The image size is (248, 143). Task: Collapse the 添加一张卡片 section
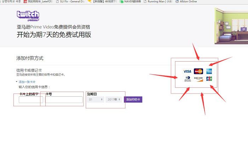pos(26,82)
